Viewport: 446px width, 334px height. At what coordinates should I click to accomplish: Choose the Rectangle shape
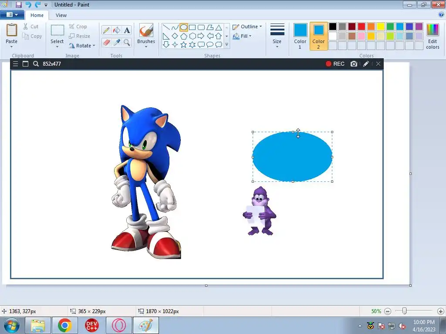(192, 27)
